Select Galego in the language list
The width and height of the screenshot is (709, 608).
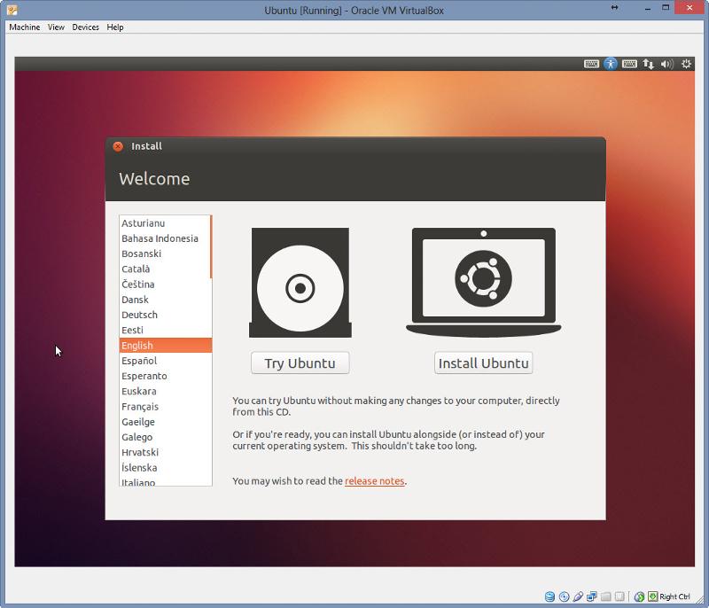coord(165,437)
